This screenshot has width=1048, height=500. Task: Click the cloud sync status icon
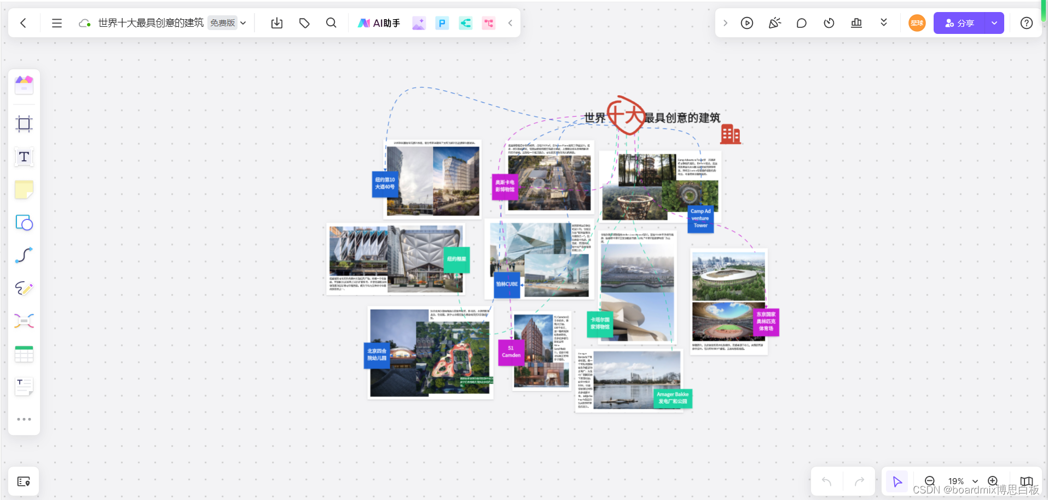click(x=84, y=23)
